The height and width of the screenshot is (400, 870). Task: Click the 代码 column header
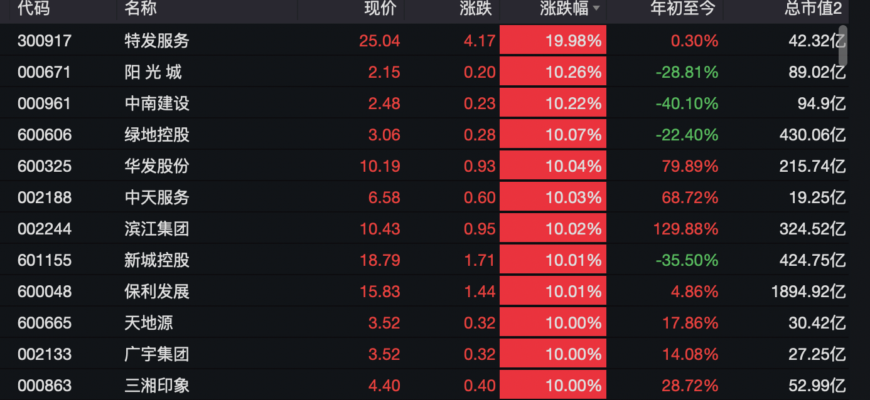point(34,9)
